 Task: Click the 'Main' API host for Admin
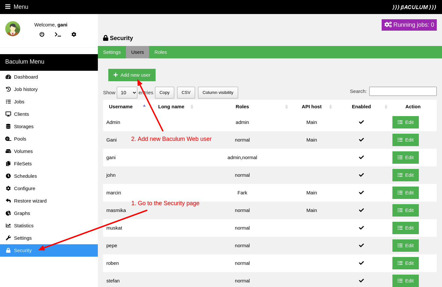(312, 122)
